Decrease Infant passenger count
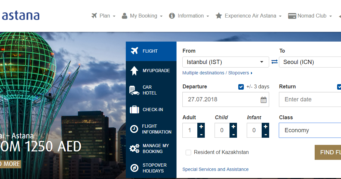341x179 pixels. point(266,134)
